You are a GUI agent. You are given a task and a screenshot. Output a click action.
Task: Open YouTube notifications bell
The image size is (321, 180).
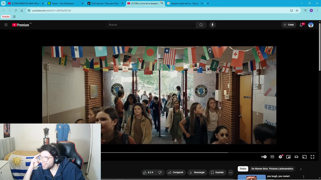pos(301,25)
